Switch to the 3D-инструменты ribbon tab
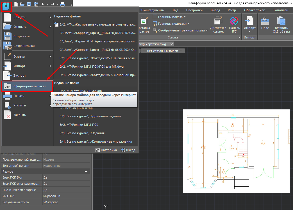 click(x=152, y=10)
